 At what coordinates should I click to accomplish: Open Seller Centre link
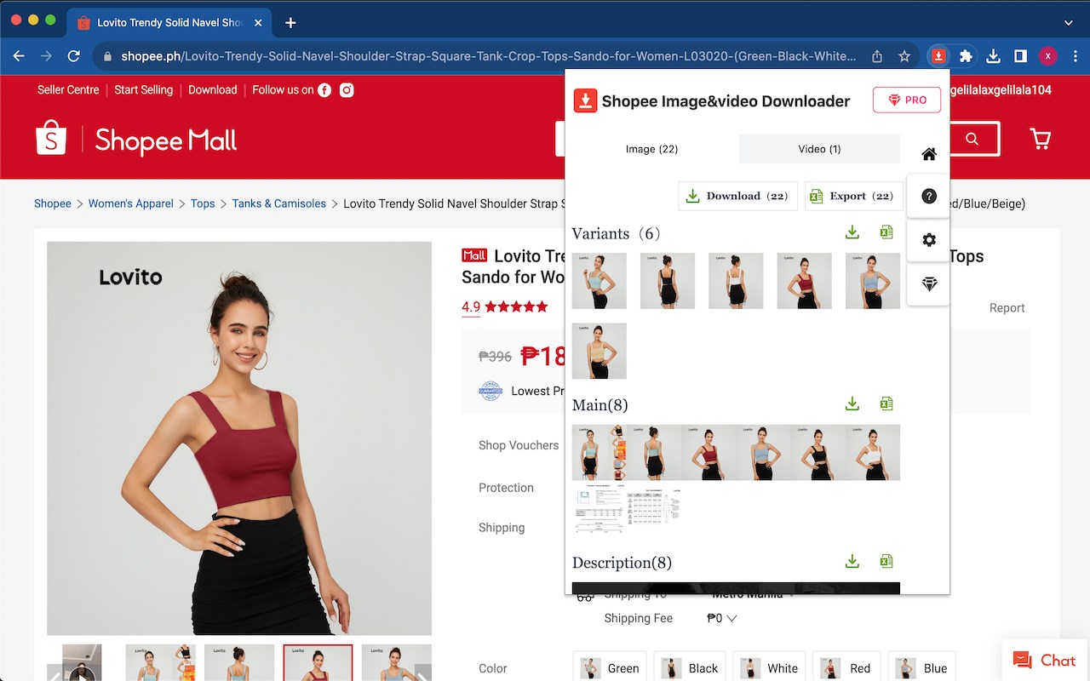point(68,89)
